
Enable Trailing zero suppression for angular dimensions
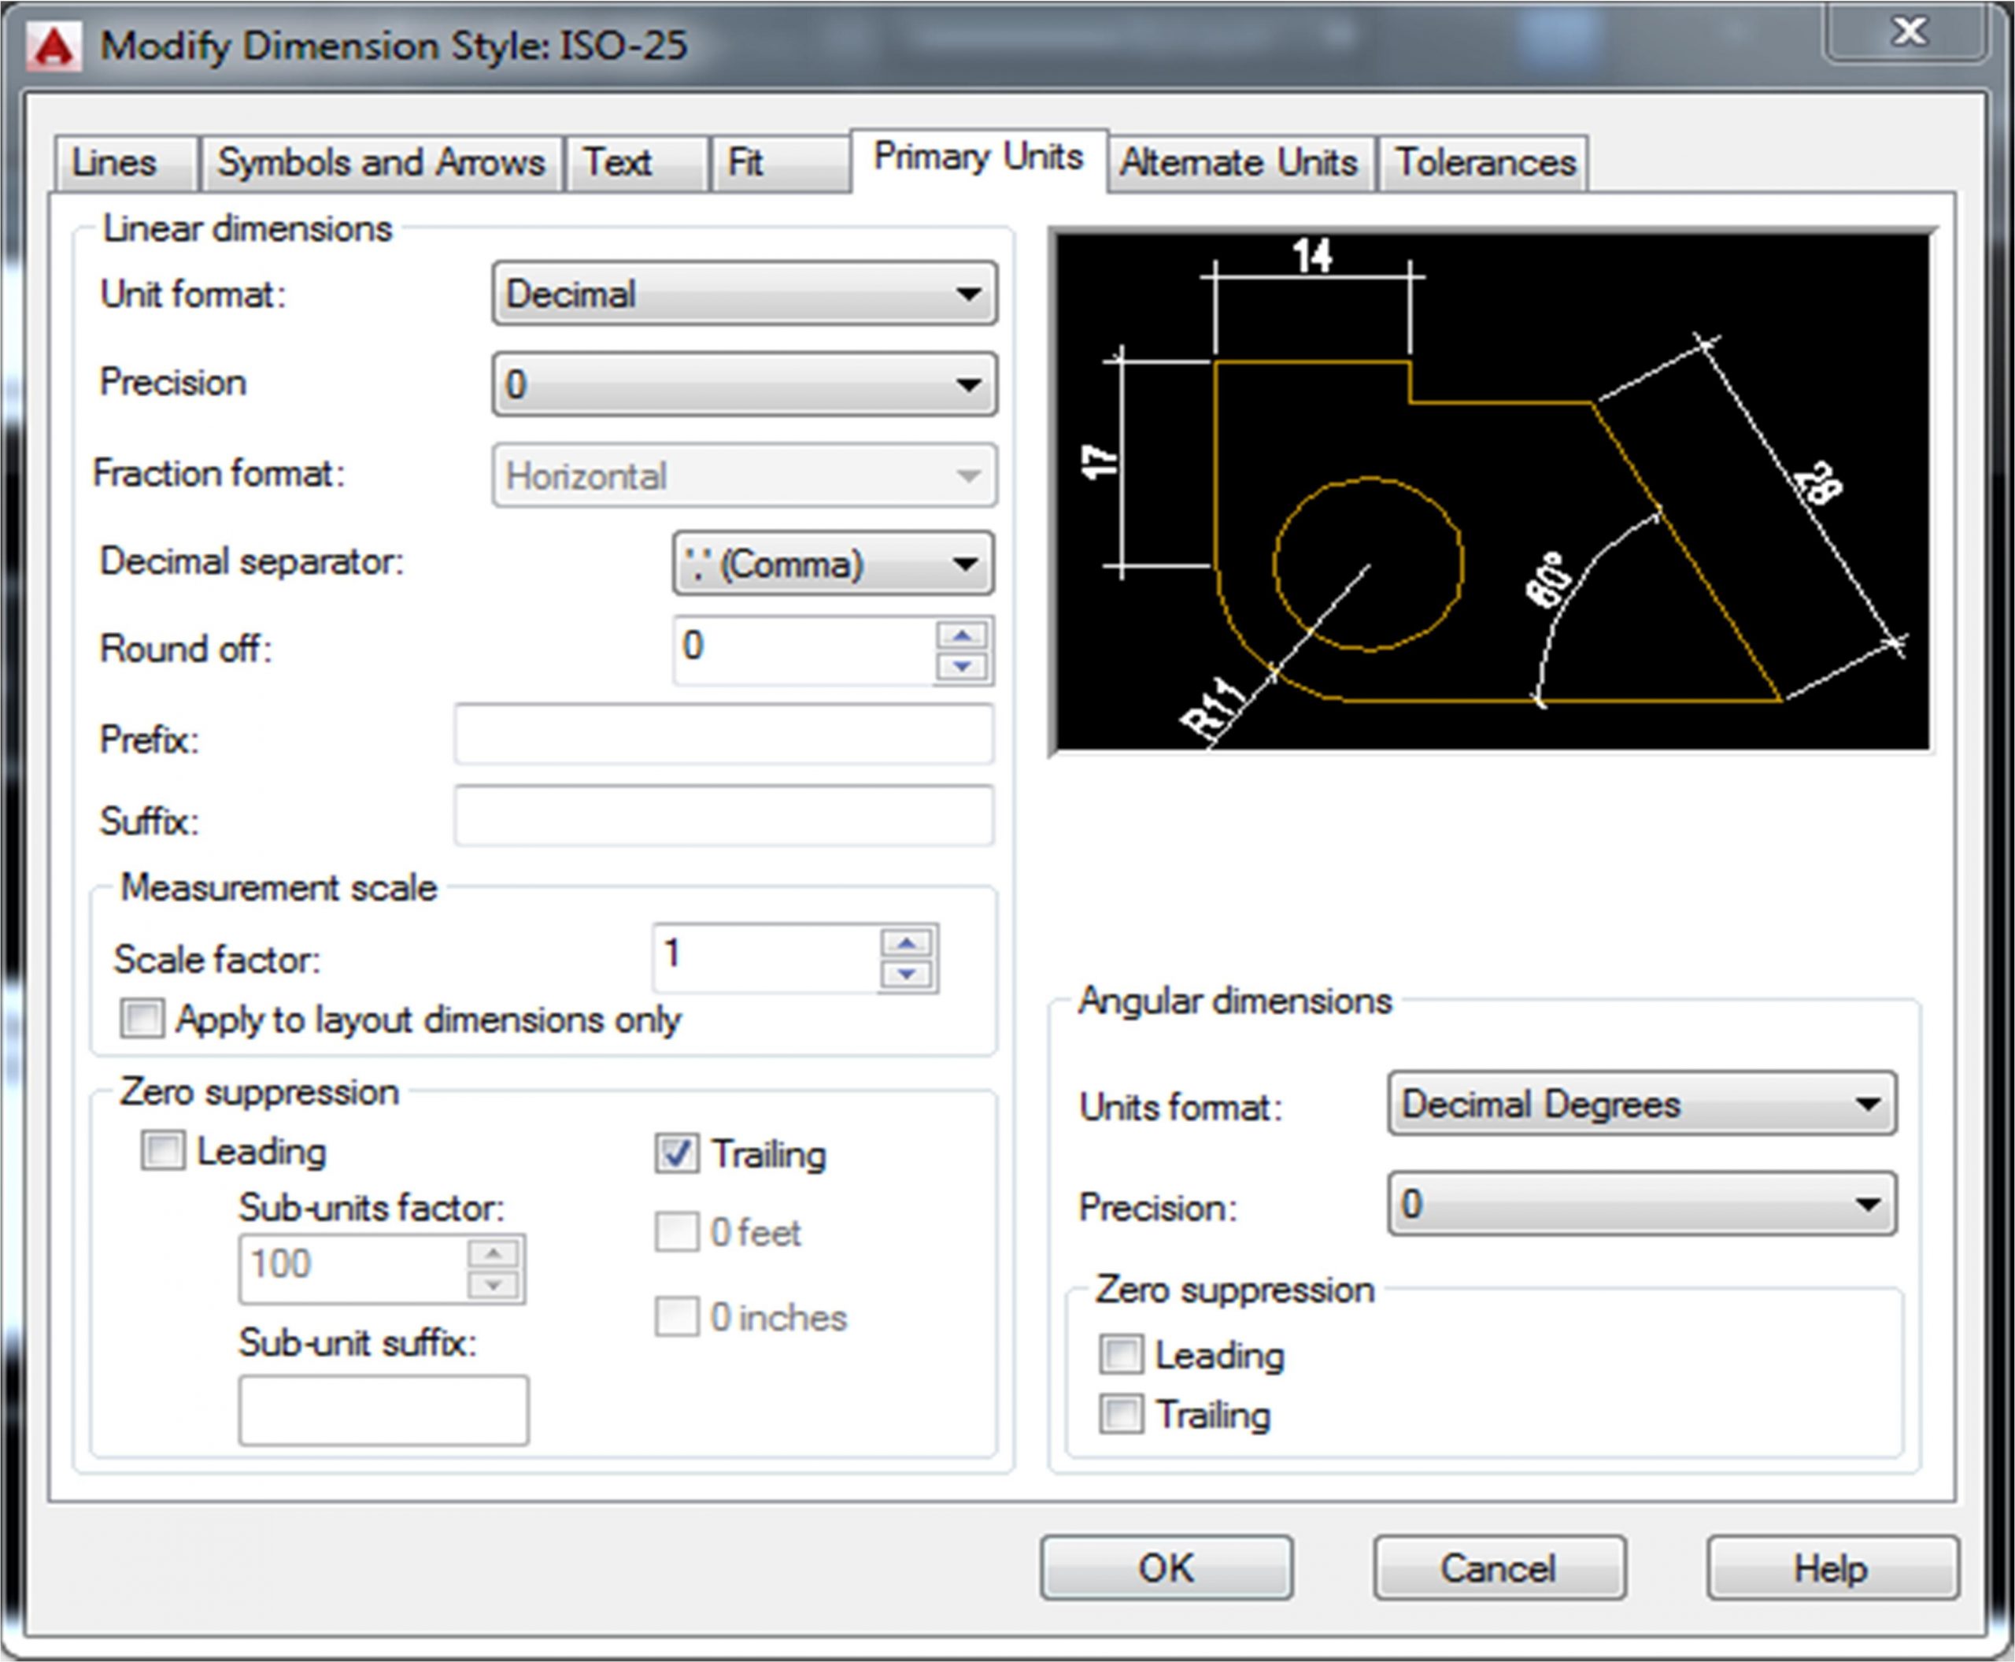(1121, 1413)
